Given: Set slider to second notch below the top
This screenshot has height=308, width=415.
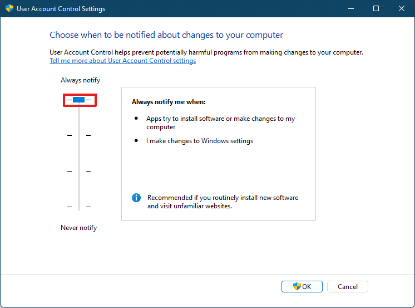Looking at the screenshot, I should pos(79,135).
